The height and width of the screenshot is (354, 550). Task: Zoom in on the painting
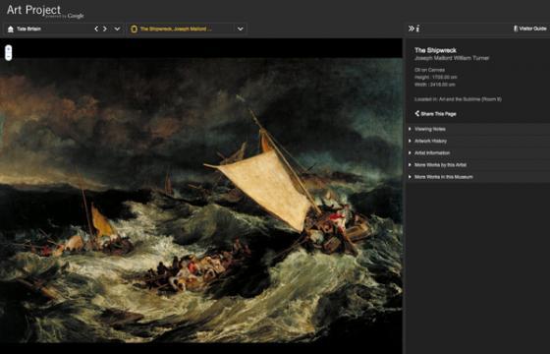pyautogui.click(x=9, y=49)
